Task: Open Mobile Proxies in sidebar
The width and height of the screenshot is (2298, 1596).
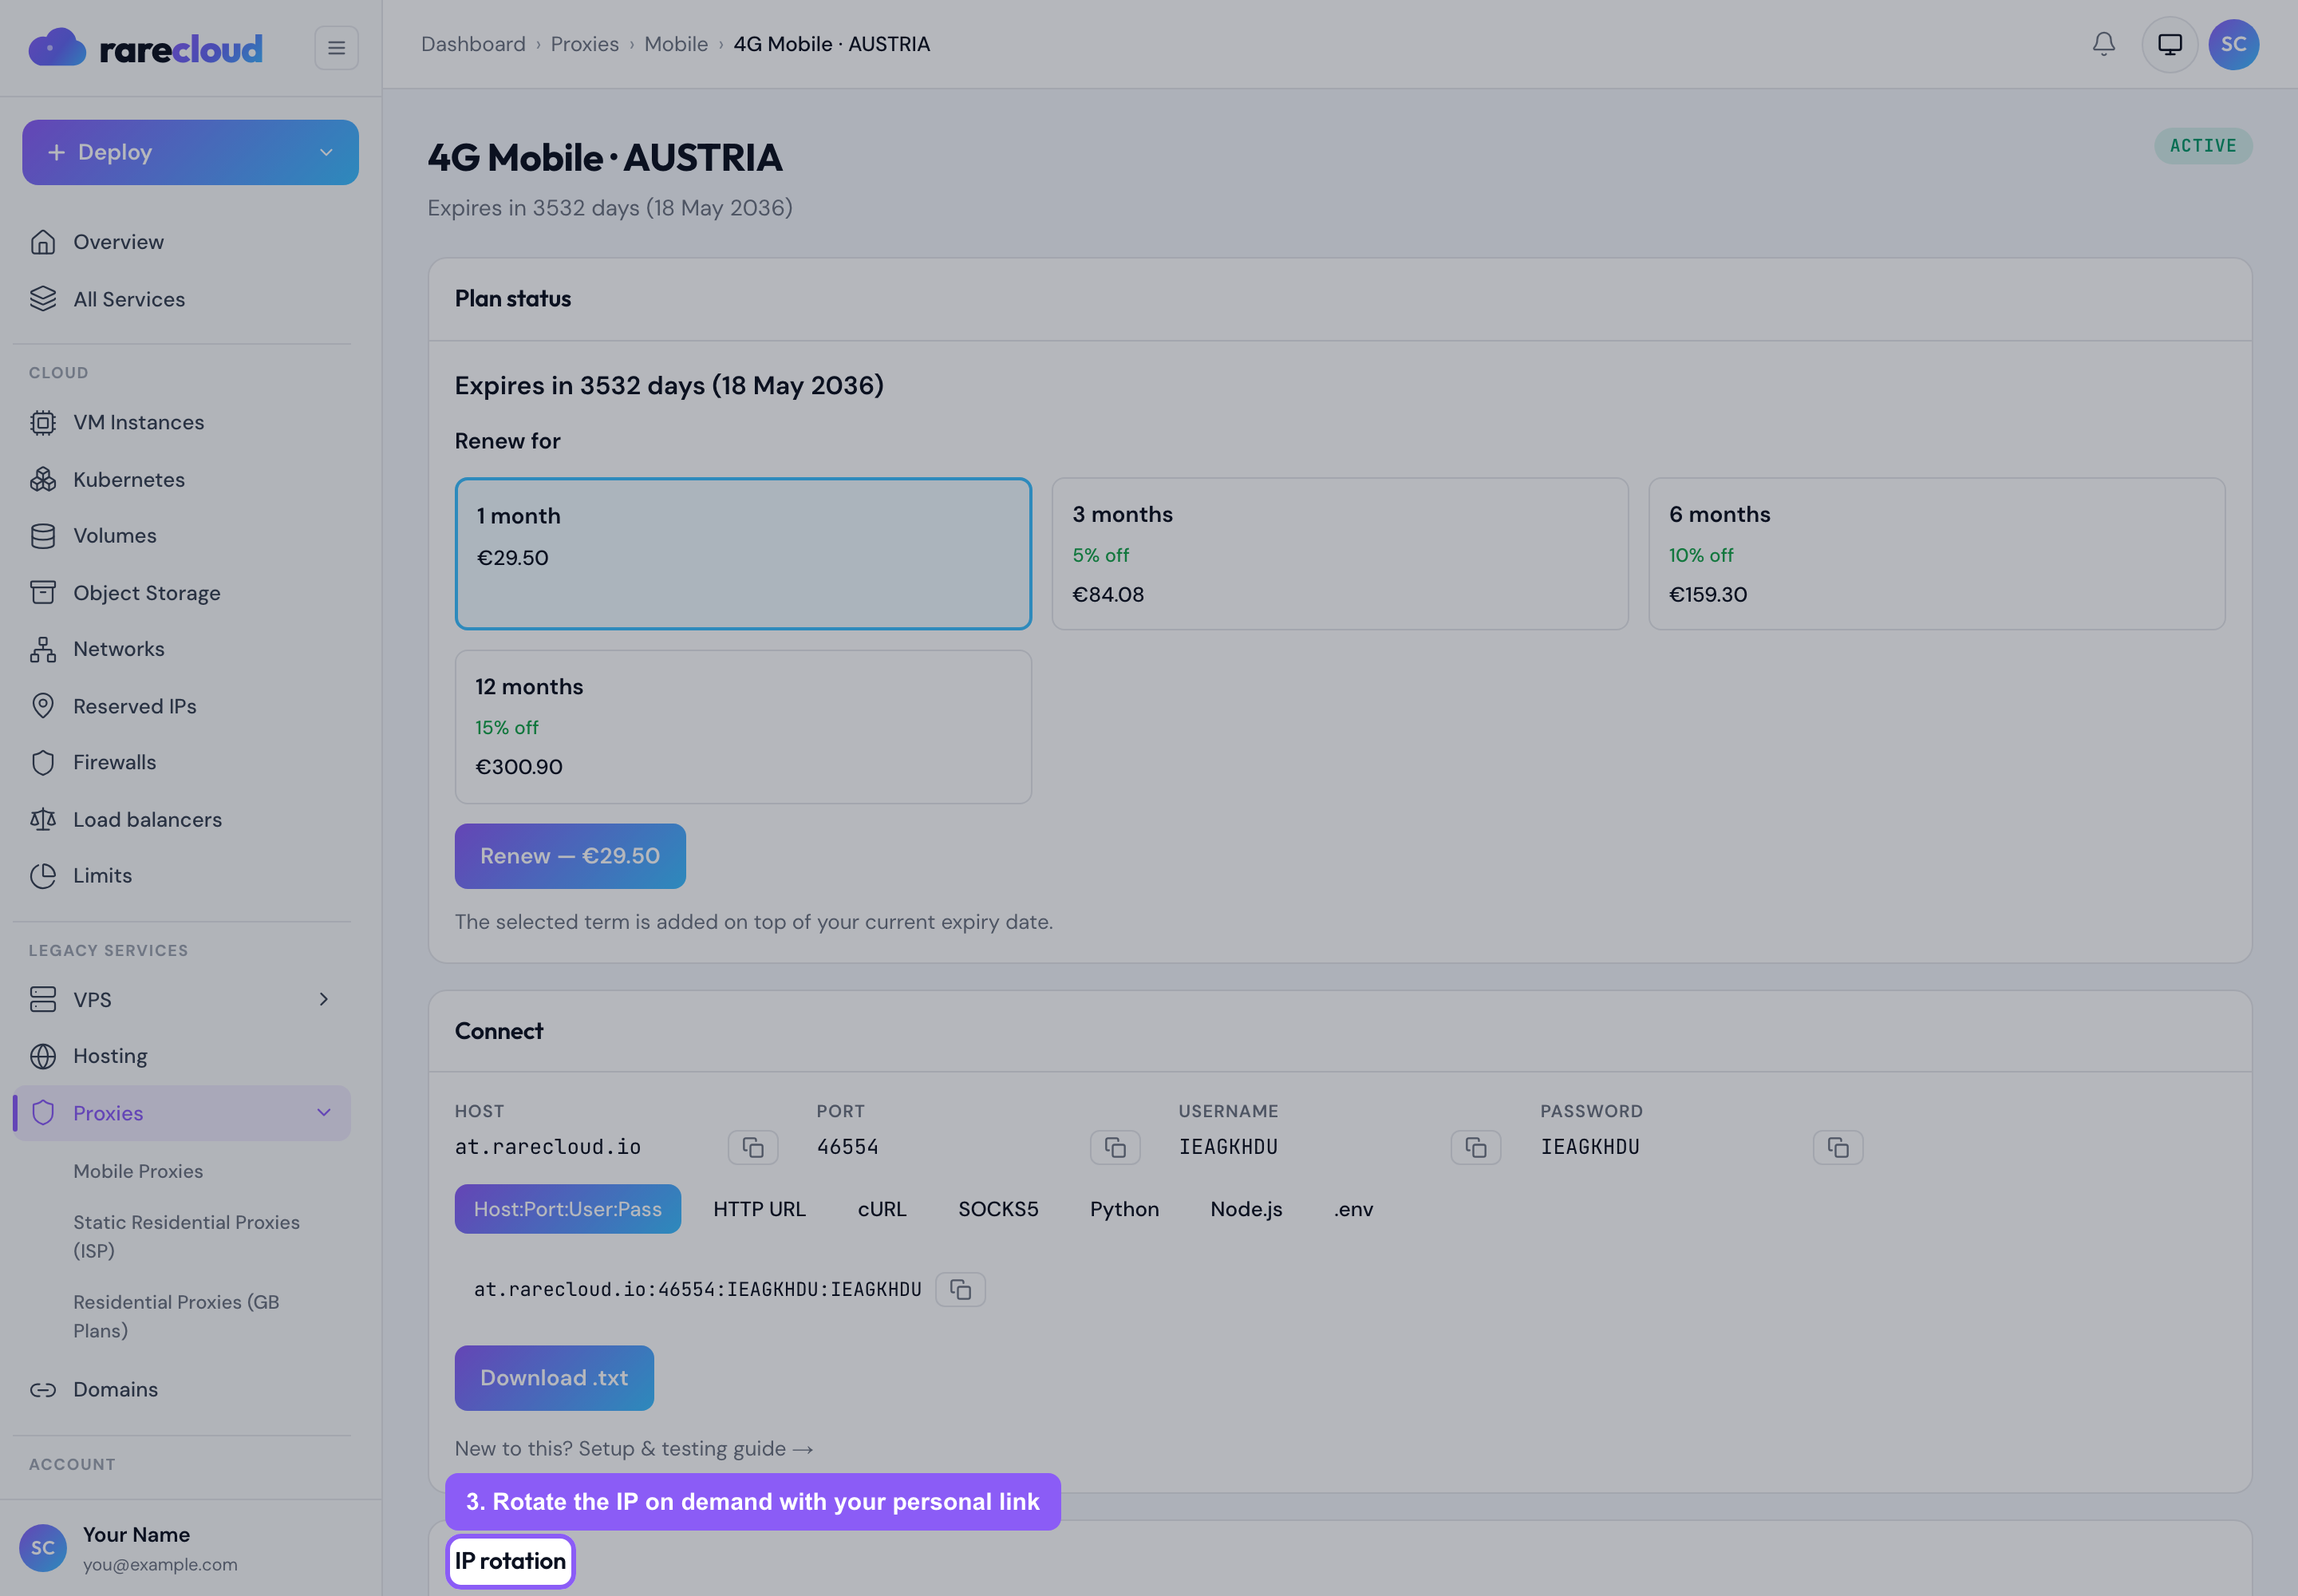Action: tap(138, 1171)
